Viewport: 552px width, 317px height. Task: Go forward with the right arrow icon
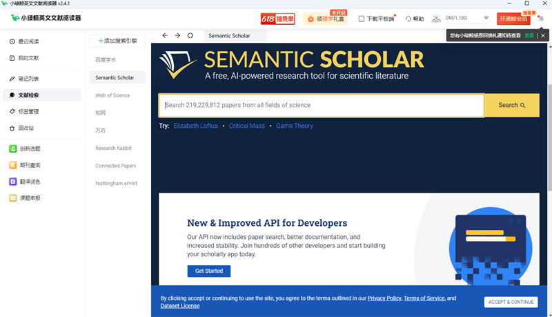pos(177,36)
